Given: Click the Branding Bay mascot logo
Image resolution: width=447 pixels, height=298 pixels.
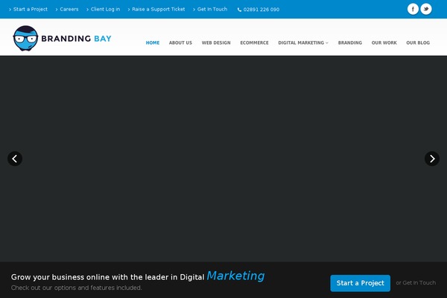Looking at the screenshot, I should click(x=25, y=38).
